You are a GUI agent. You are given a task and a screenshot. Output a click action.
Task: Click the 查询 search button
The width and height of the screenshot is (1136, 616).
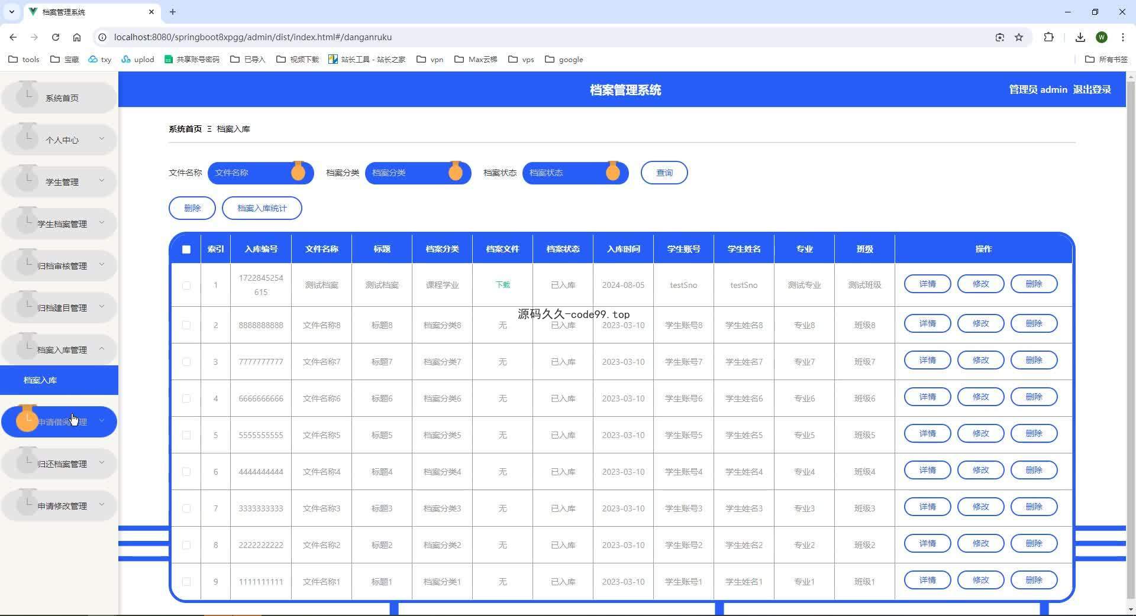[664, 173]
